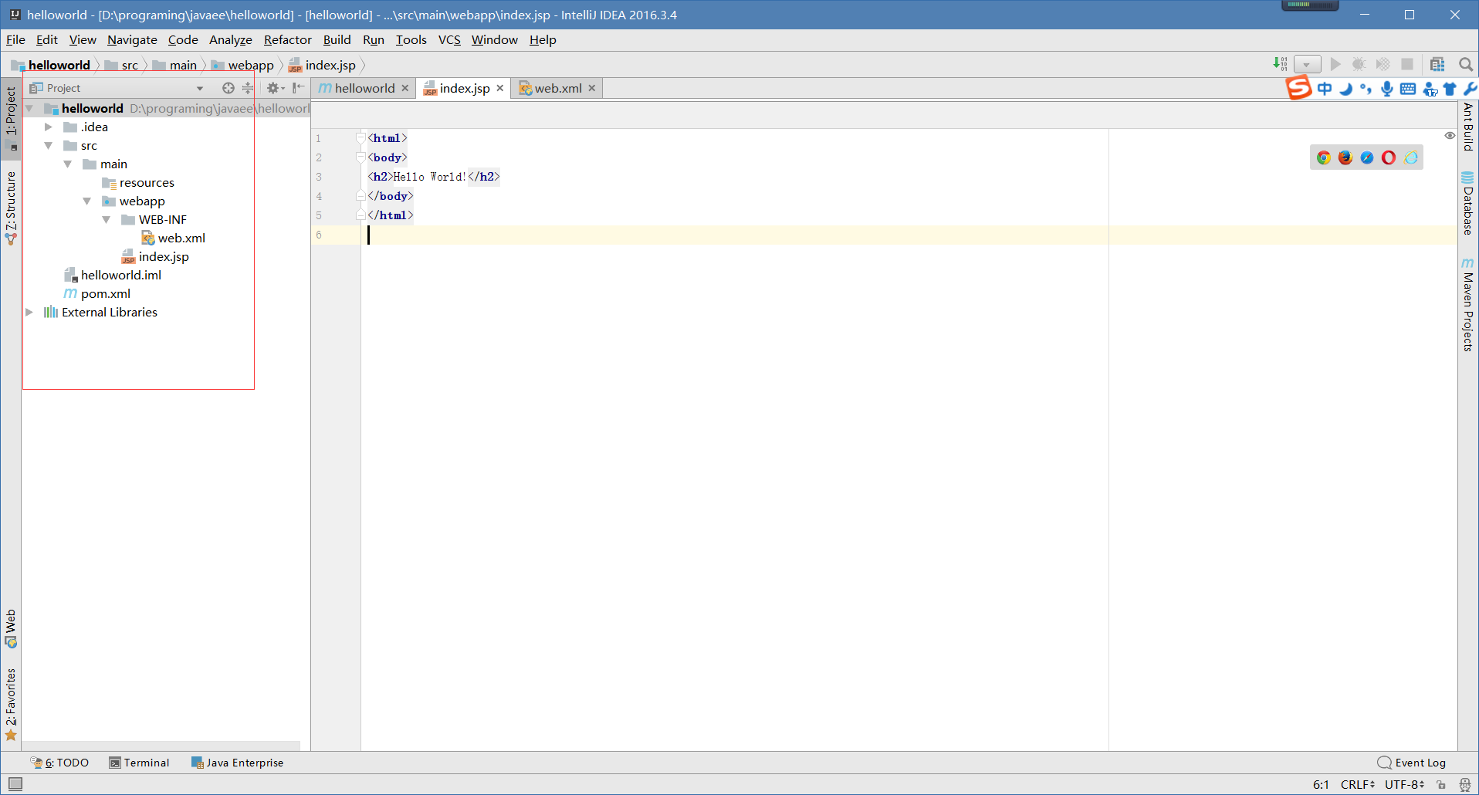
Task: Open in Internet Explorer browser icon
Action: (x=1411, y=157)
